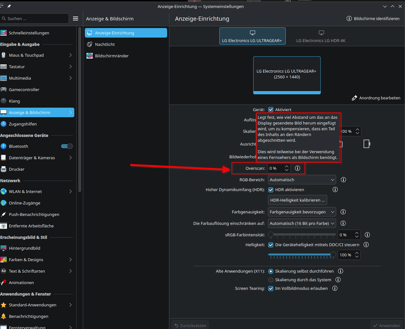Click the Drucker printer icon
405x329 pixels.
tap(4, 169)
